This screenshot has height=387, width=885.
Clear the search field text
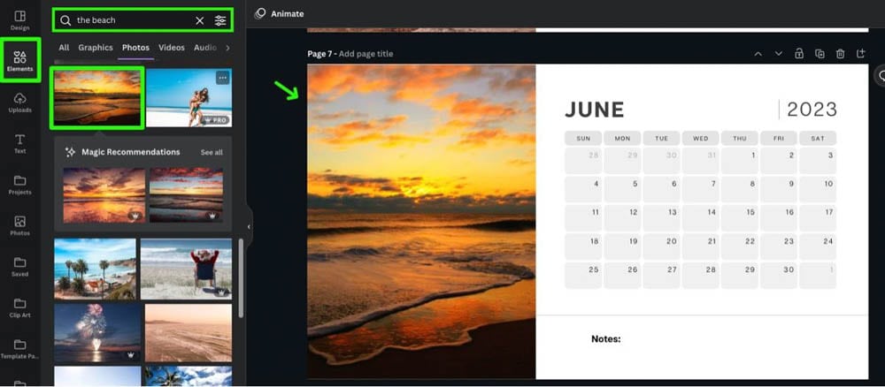point(200,20)
